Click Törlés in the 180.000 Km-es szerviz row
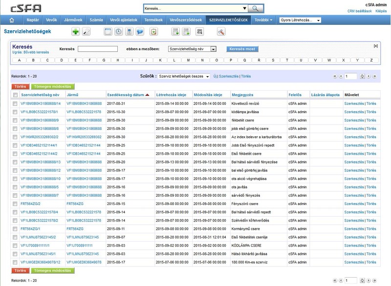This screenshot has height=286, width=391. [x=371, y=263]
